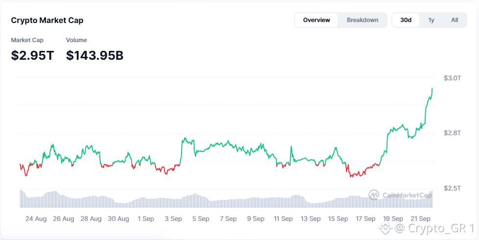Click the $2.5T axis label
The width and height of the screenshot is (479, 240).
453,188
